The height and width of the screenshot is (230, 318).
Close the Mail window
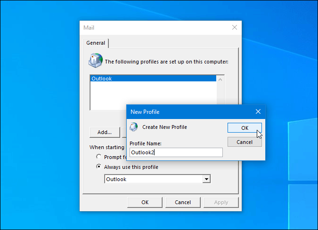(x=235, y=27)
